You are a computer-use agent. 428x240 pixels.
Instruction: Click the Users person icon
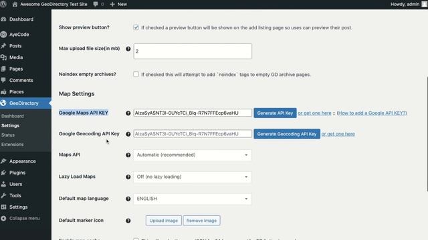(x=3, y=184)
